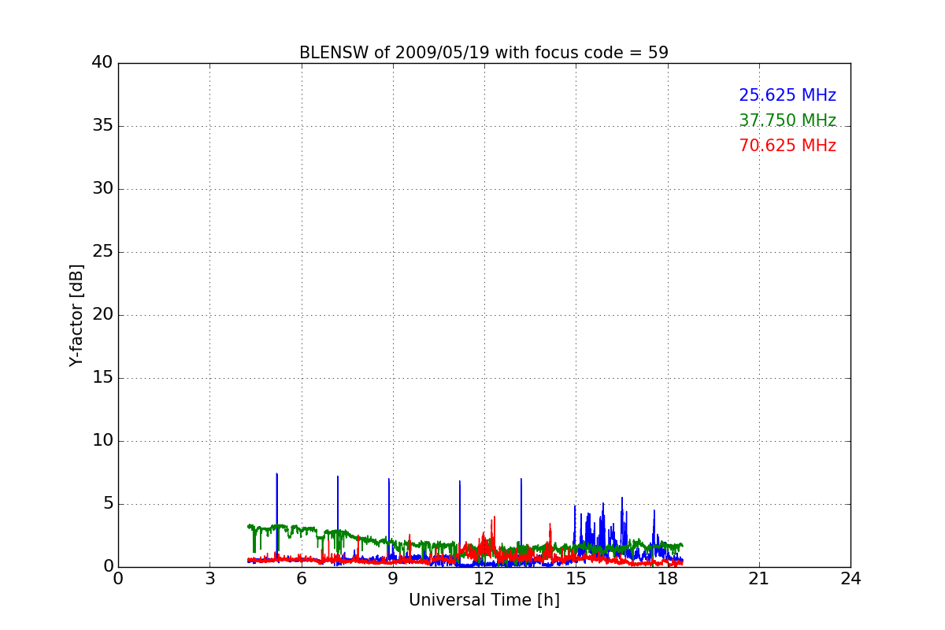The height and width of the screenshot is (630, 945).
Task: Click the x-axis tick label 21
Action: [759, 578]
